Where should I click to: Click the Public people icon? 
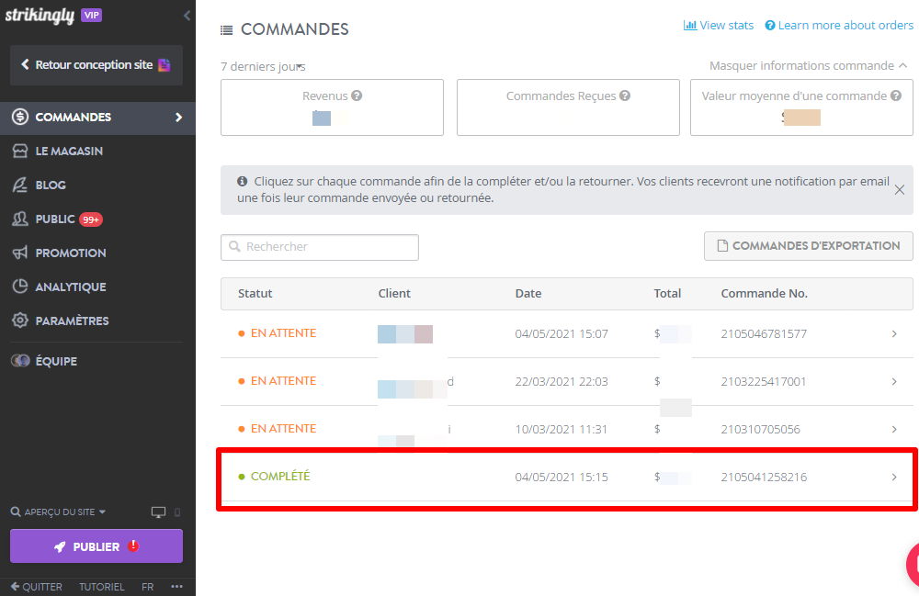20,219
